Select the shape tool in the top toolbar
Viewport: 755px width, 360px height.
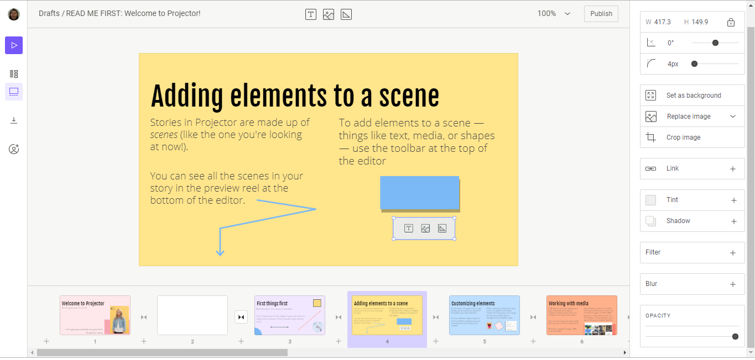(x=346, y=14)
